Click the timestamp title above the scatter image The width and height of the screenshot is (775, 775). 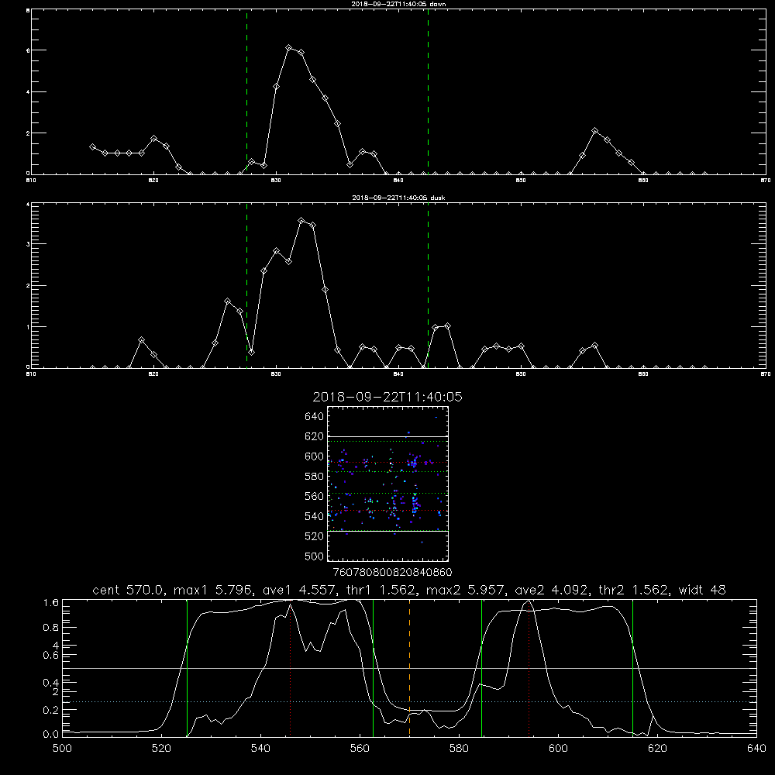tap(387, 397)
